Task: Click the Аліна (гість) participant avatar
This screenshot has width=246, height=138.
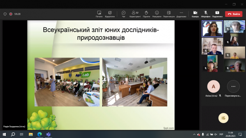Action: 213,86
